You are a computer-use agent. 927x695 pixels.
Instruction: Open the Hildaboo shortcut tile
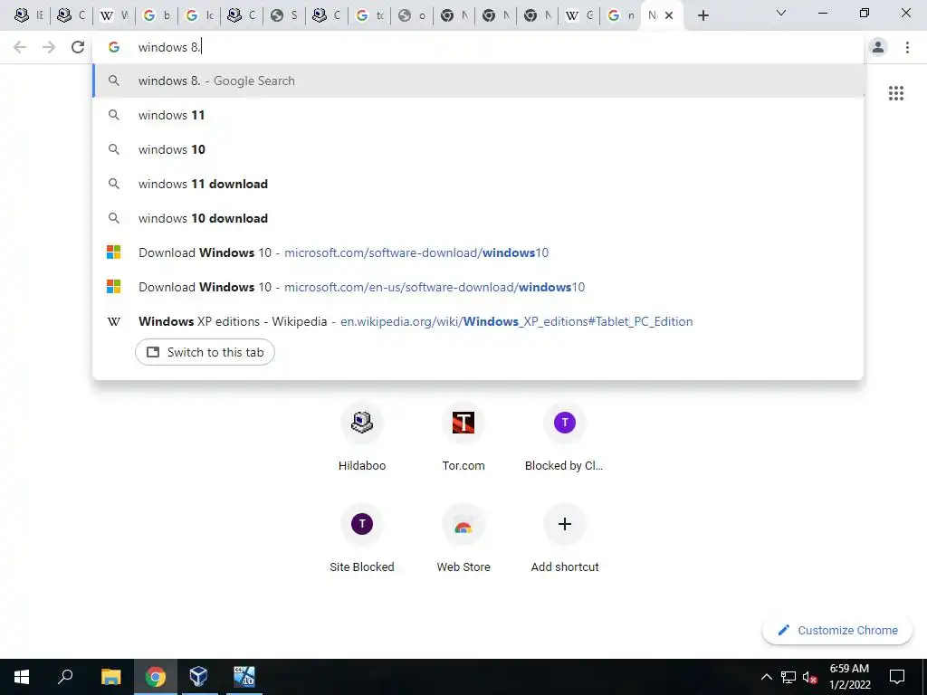click(362, 438)
